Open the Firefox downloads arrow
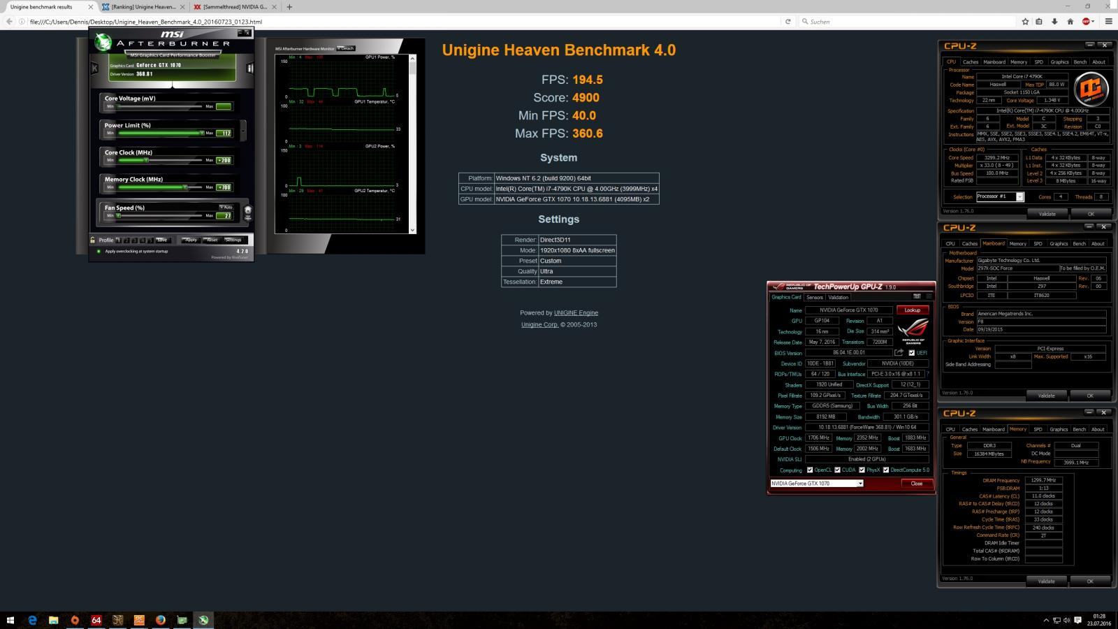The height and width of the screenshot is (629, 1118). tap(1054, 22)
